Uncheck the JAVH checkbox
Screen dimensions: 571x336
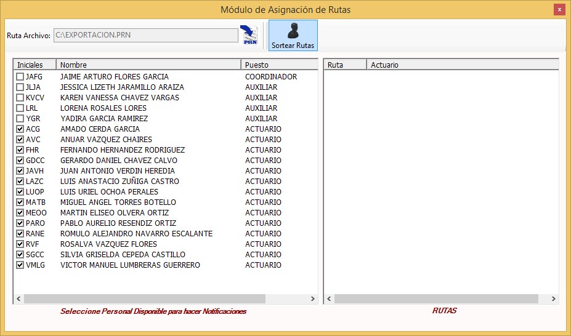coord(20,171)
